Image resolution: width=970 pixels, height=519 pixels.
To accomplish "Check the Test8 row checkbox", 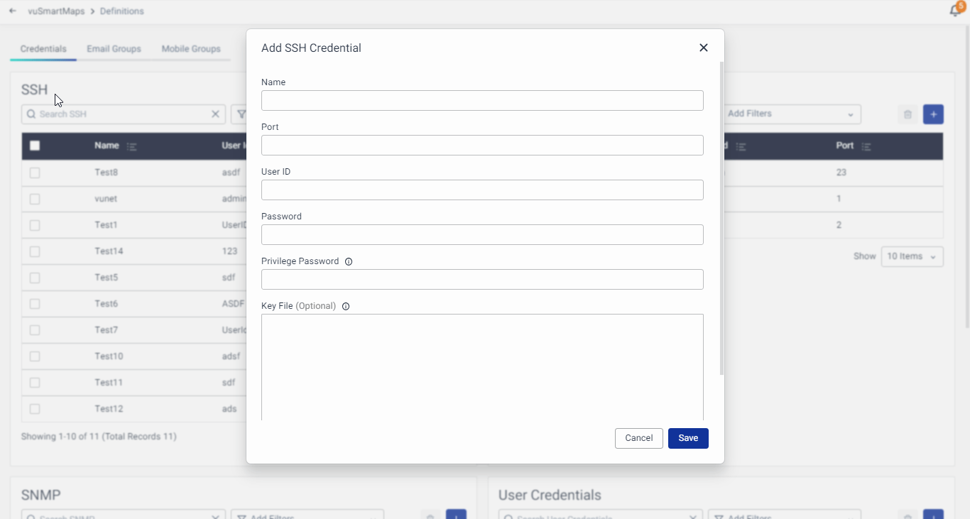I will click(35, 173).
